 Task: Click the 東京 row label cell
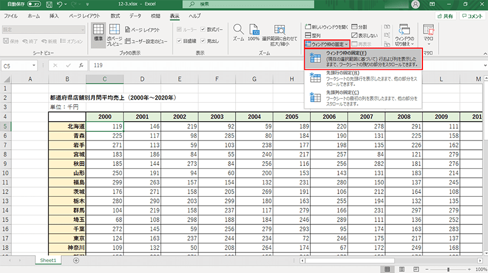click(67, 238)
